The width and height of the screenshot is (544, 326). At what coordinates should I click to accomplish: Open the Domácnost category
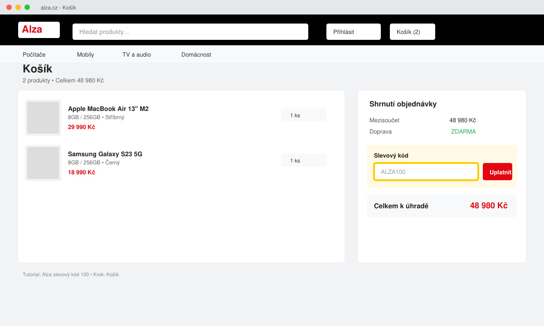pyautogui.click(x=196, y=55)
